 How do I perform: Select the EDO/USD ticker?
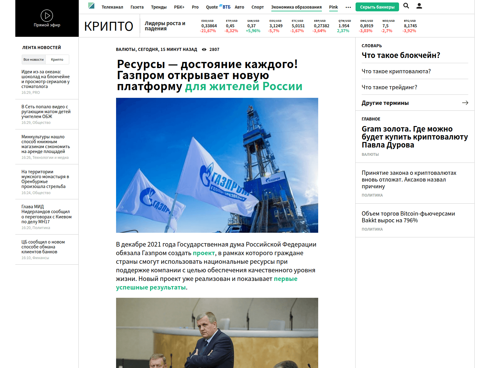pos(209,26)
